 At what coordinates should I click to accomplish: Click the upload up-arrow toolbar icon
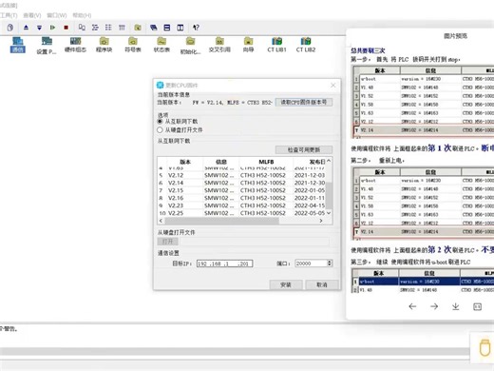coord(26,28)
